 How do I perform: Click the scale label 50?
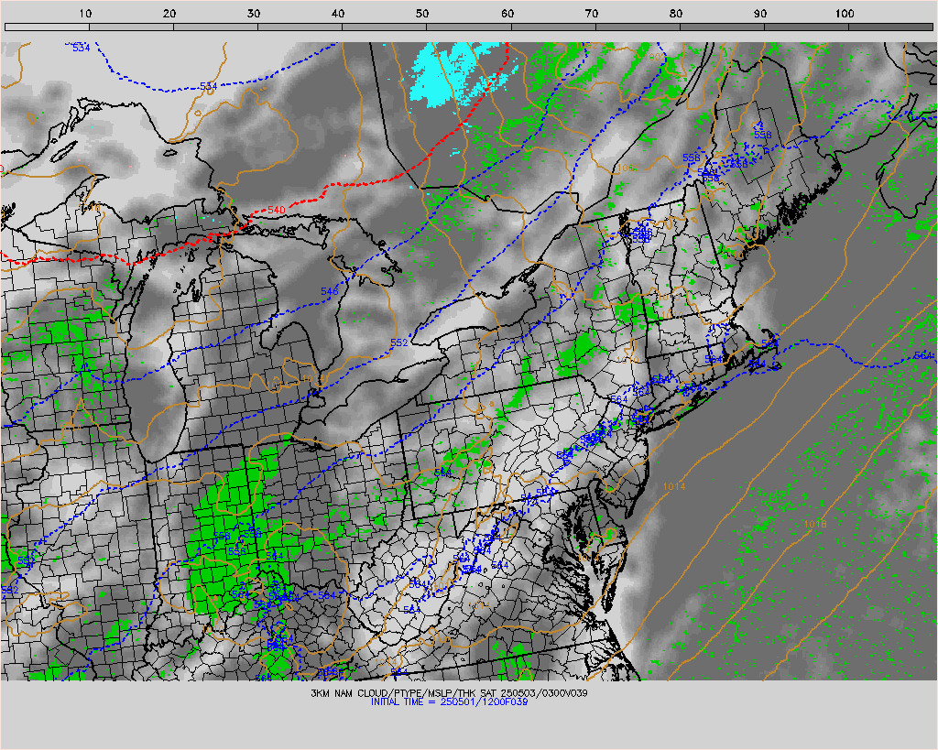423,14
